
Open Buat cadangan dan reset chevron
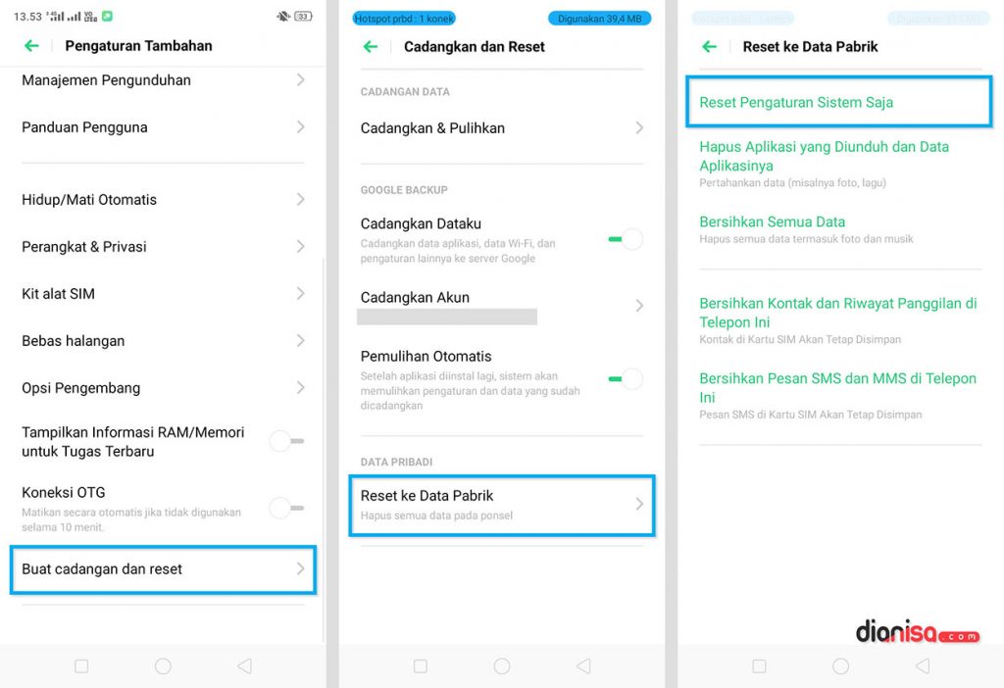click(300, 569)
